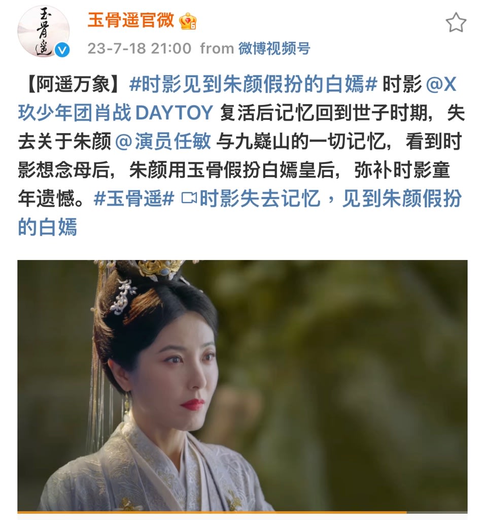The height and width of the screenshot is (520, 485).
Task: Open the 微博视频号 source link
Action: tap(274, 48)
